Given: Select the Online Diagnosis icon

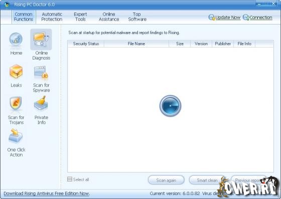Looking at the screenshot, I should coord(41,39).
